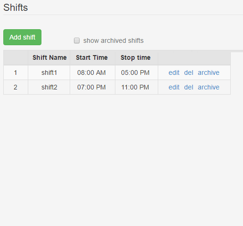Image resolution: width=243 pixels, height=226 pixels.
Task: Select the Shift Name column header
Action: tap(49, 57)
